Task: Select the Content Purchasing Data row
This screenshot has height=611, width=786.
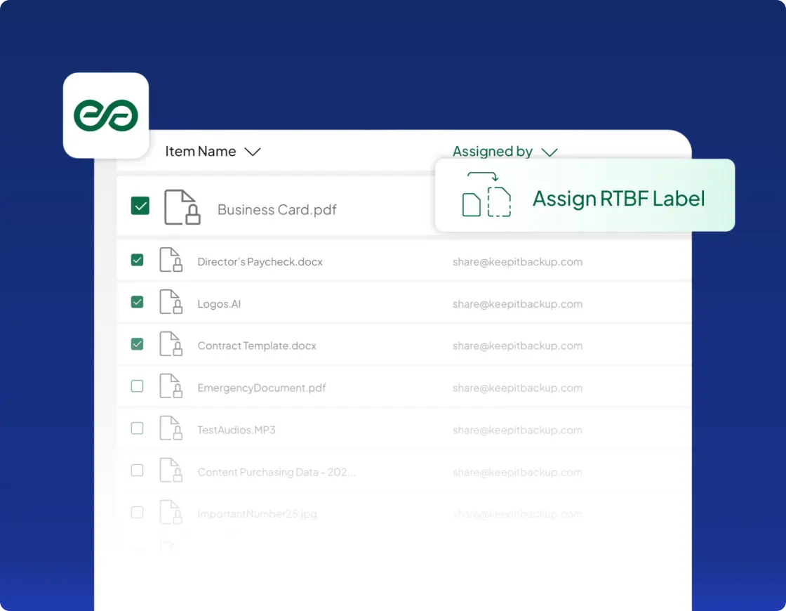Action: (x=277, y=473)
